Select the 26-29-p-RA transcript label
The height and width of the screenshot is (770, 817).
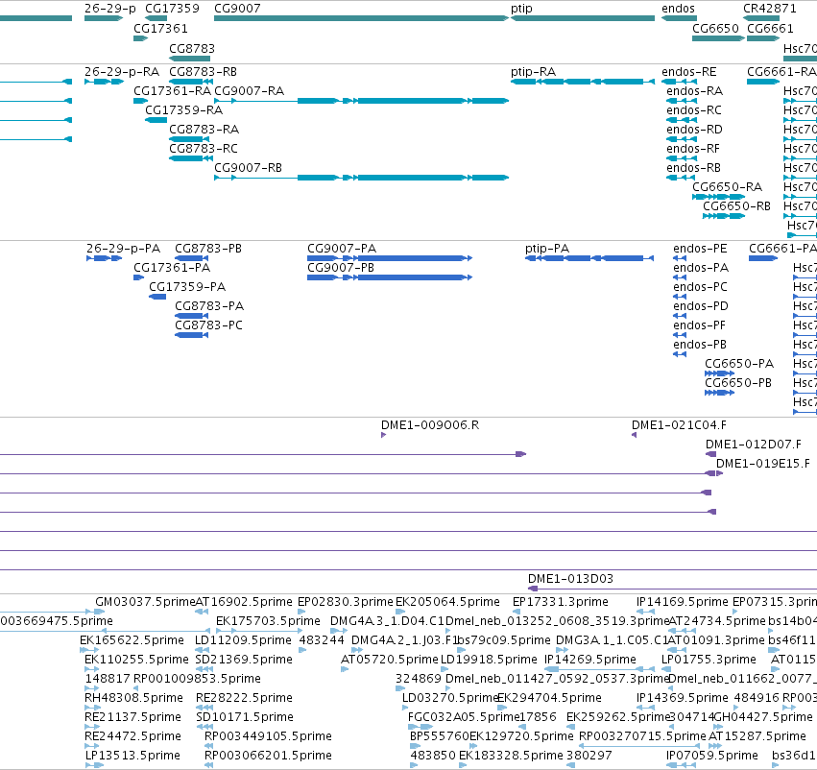122,72
